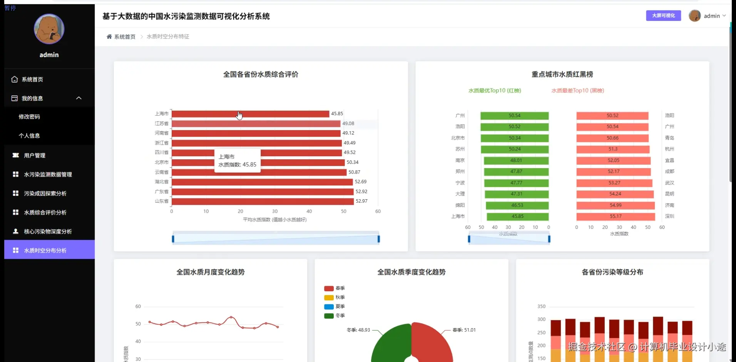Click the grid icon beside 污染成因探索分析
Screen dimensions: 736x362
tap(15, 193)
